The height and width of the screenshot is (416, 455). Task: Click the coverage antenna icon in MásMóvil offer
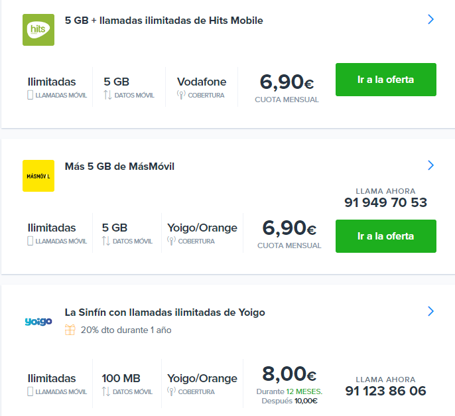click(x=171, y=241)
